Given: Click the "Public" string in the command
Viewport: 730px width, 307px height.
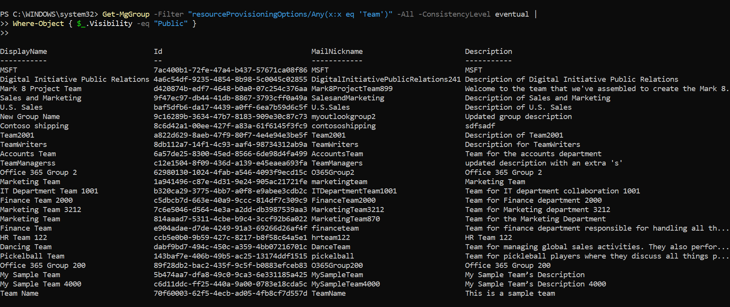Looking at the screenshot, I should pos(171,24).
